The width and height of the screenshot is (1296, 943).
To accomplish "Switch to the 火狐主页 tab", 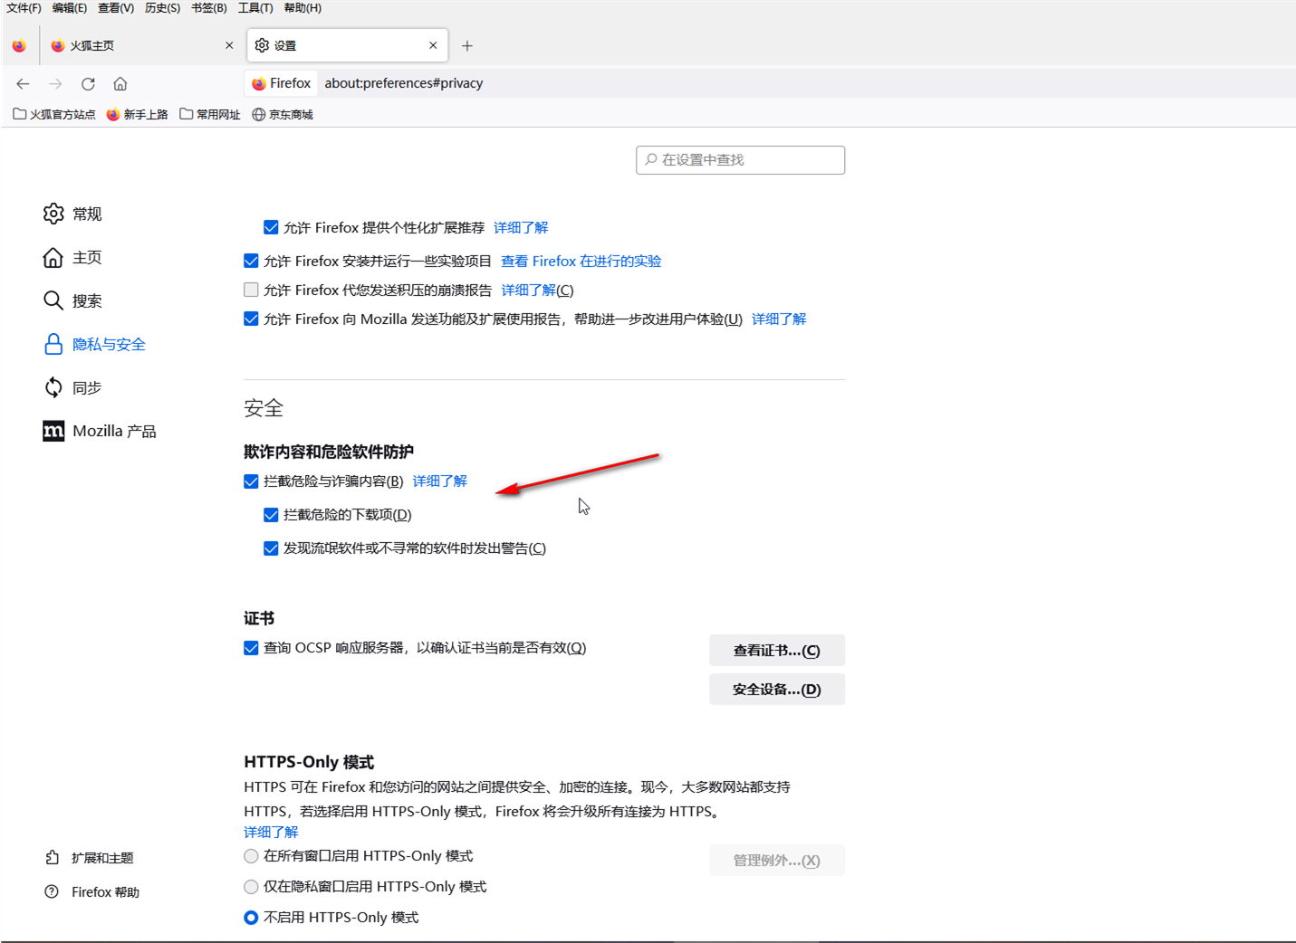I will 140,45.
